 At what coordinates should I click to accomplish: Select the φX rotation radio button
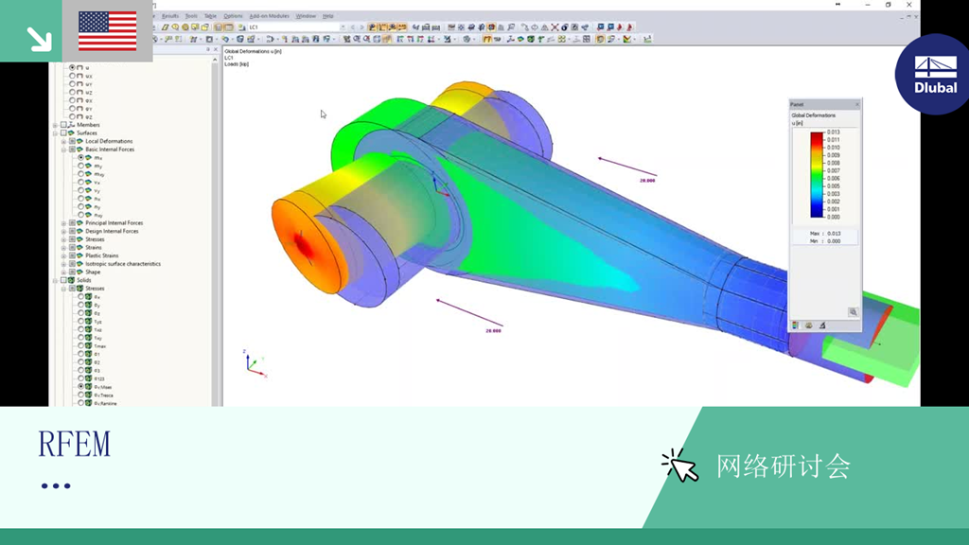tap(72, 100)
